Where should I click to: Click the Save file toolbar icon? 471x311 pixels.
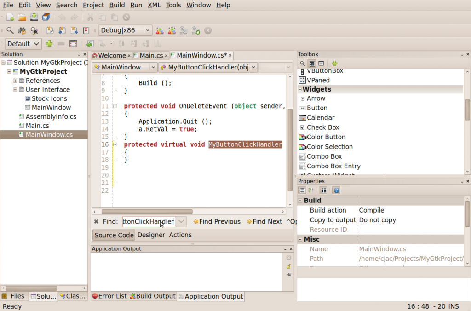click(x=34, y=17)
